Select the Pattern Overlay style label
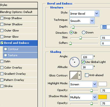This screenshot has height=107, width=110. pos(14,80)
